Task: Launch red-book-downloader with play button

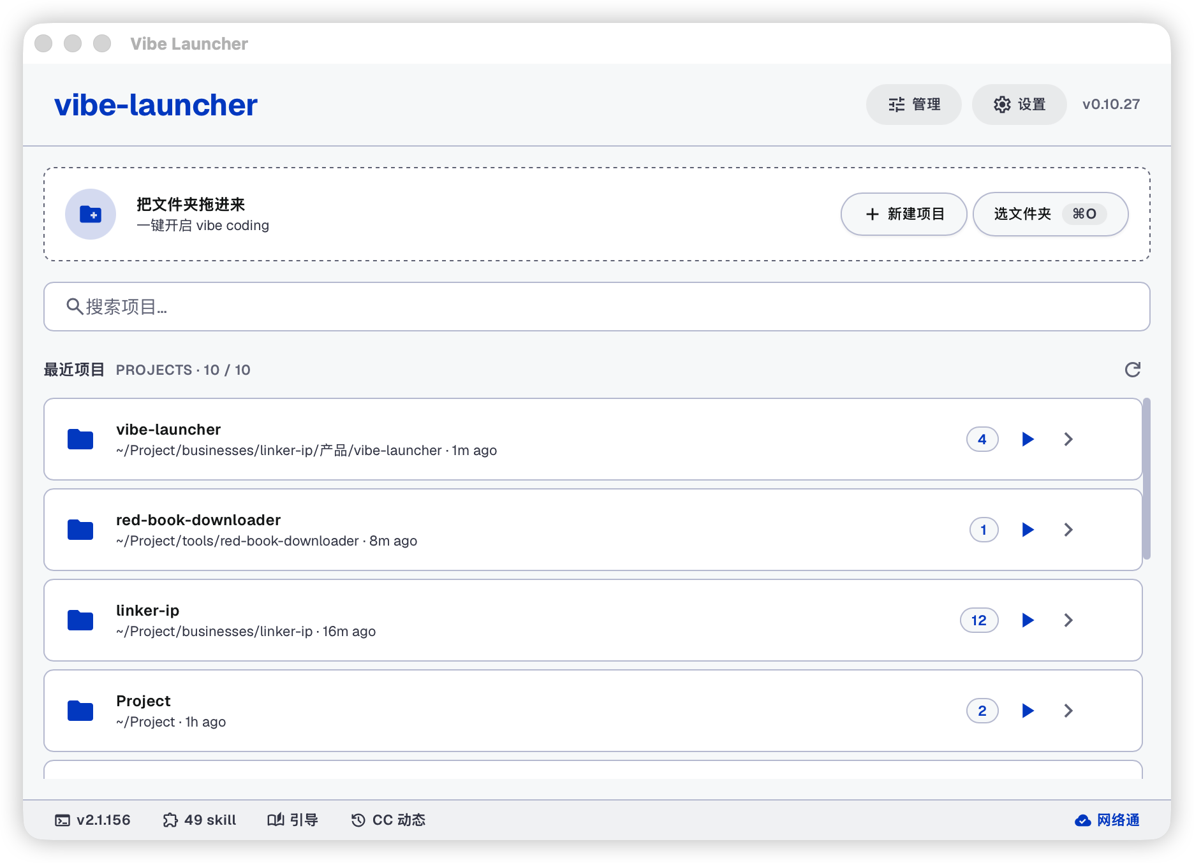Action: [1028, 530]
